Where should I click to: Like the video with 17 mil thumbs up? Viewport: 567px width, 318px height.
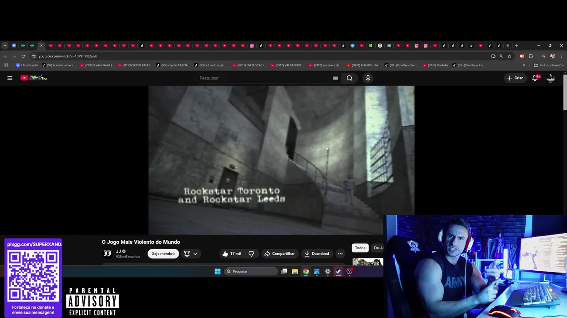[x=231, y=254]
